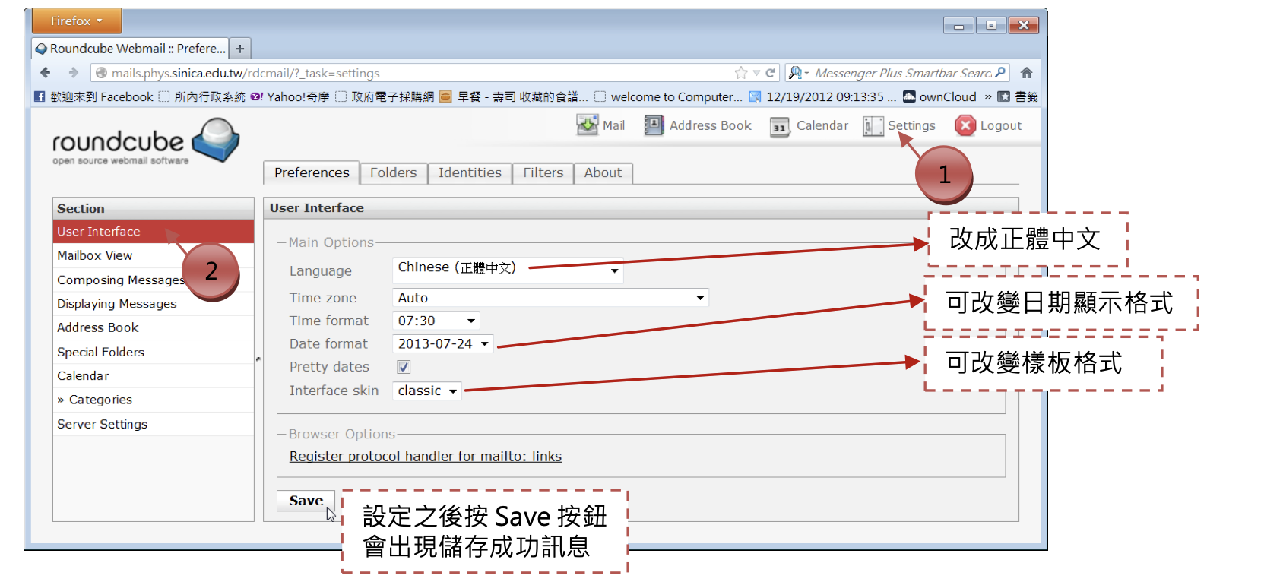1283x582 pixels.
Task: Switch to the Identities tab
Action: pos(469,173)
